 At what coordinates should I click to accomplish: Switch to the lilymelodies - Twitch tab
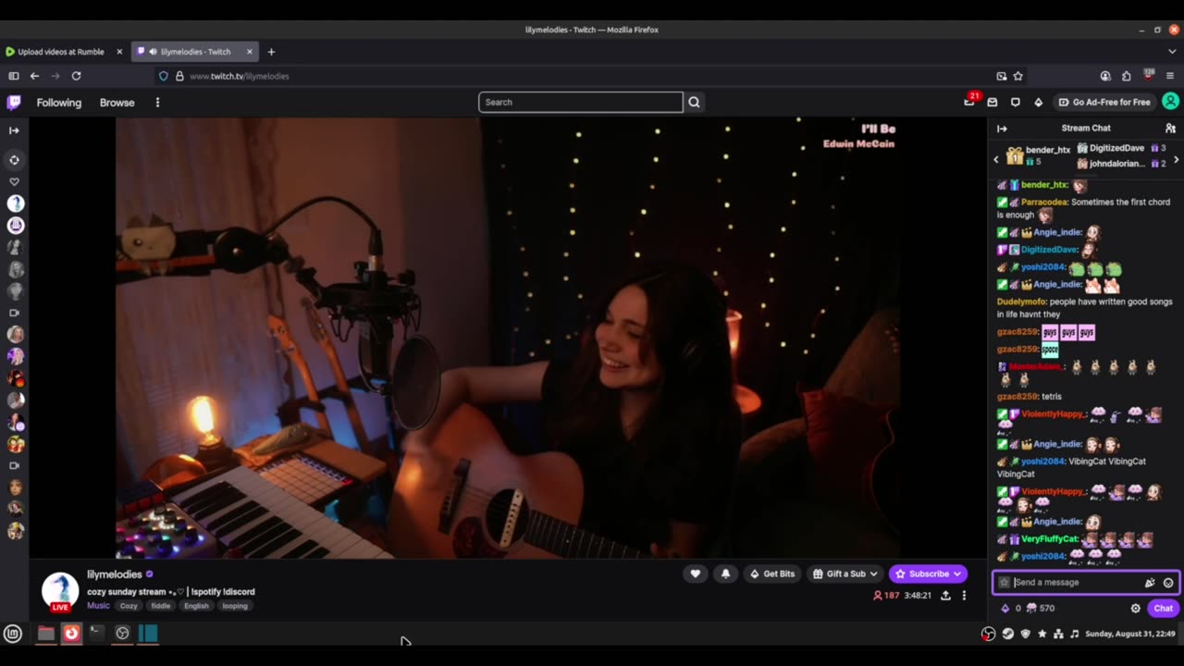click(194, 52)
